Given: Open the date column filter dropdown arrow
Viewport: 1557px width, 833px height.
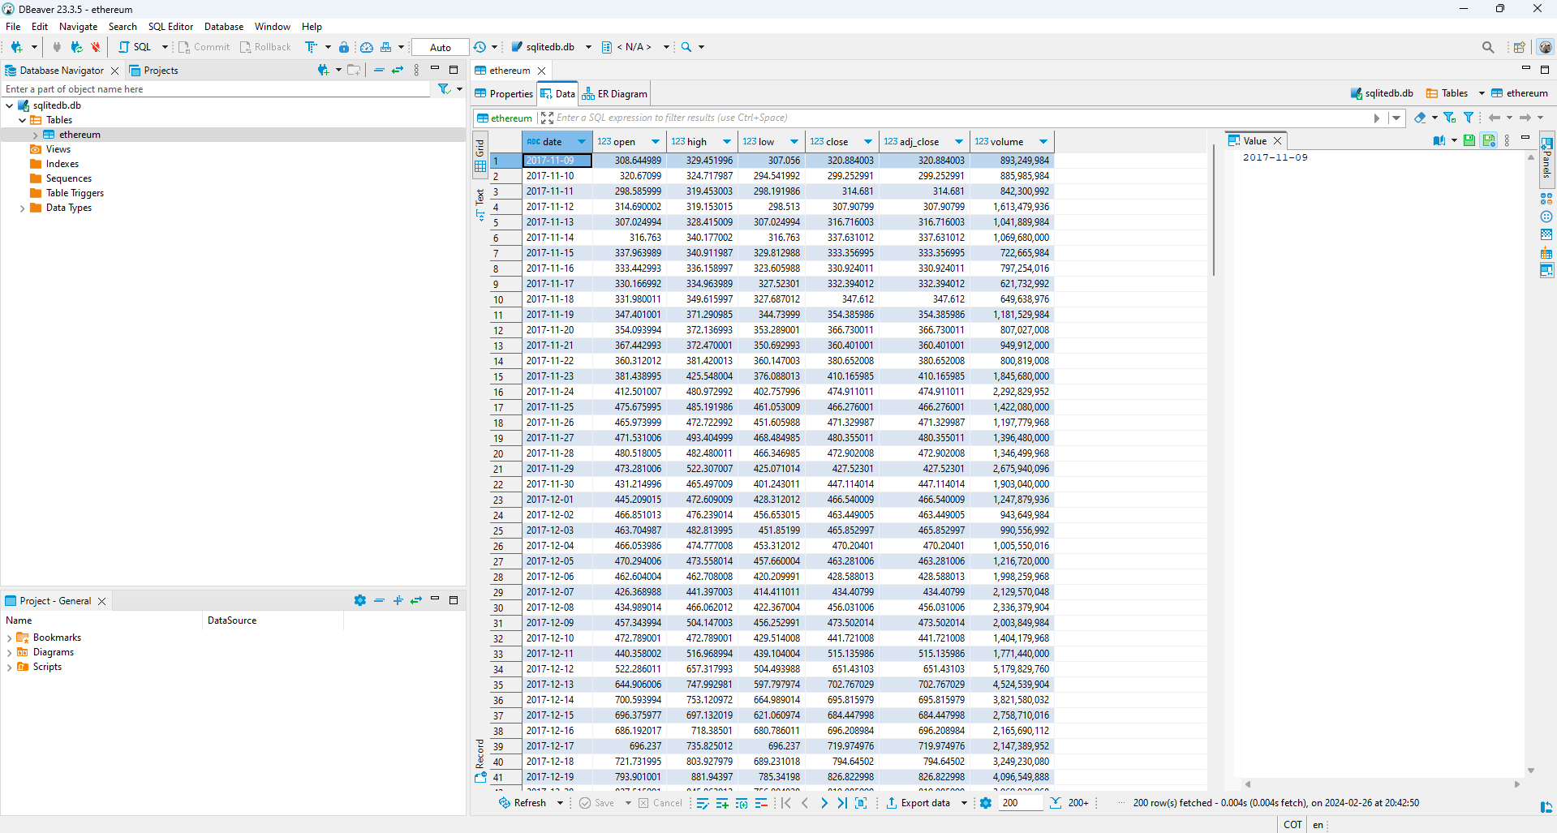Looking at the screenshot, I should click(581, 142).
